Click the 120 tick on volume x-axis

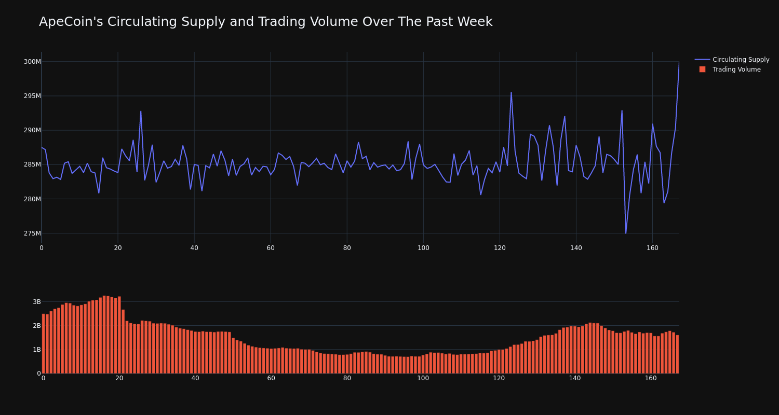499,378
